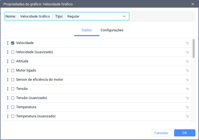Viewport: 199px width, 140px height.
Task: Switch to the Dados tab
Action: click(x=87, y=30)
